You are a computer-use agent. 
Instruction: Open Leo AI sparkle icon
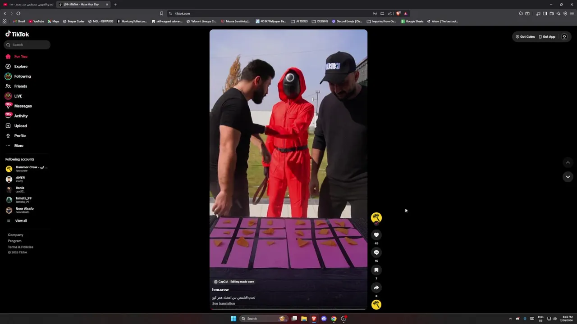click(x=559, y=13)
